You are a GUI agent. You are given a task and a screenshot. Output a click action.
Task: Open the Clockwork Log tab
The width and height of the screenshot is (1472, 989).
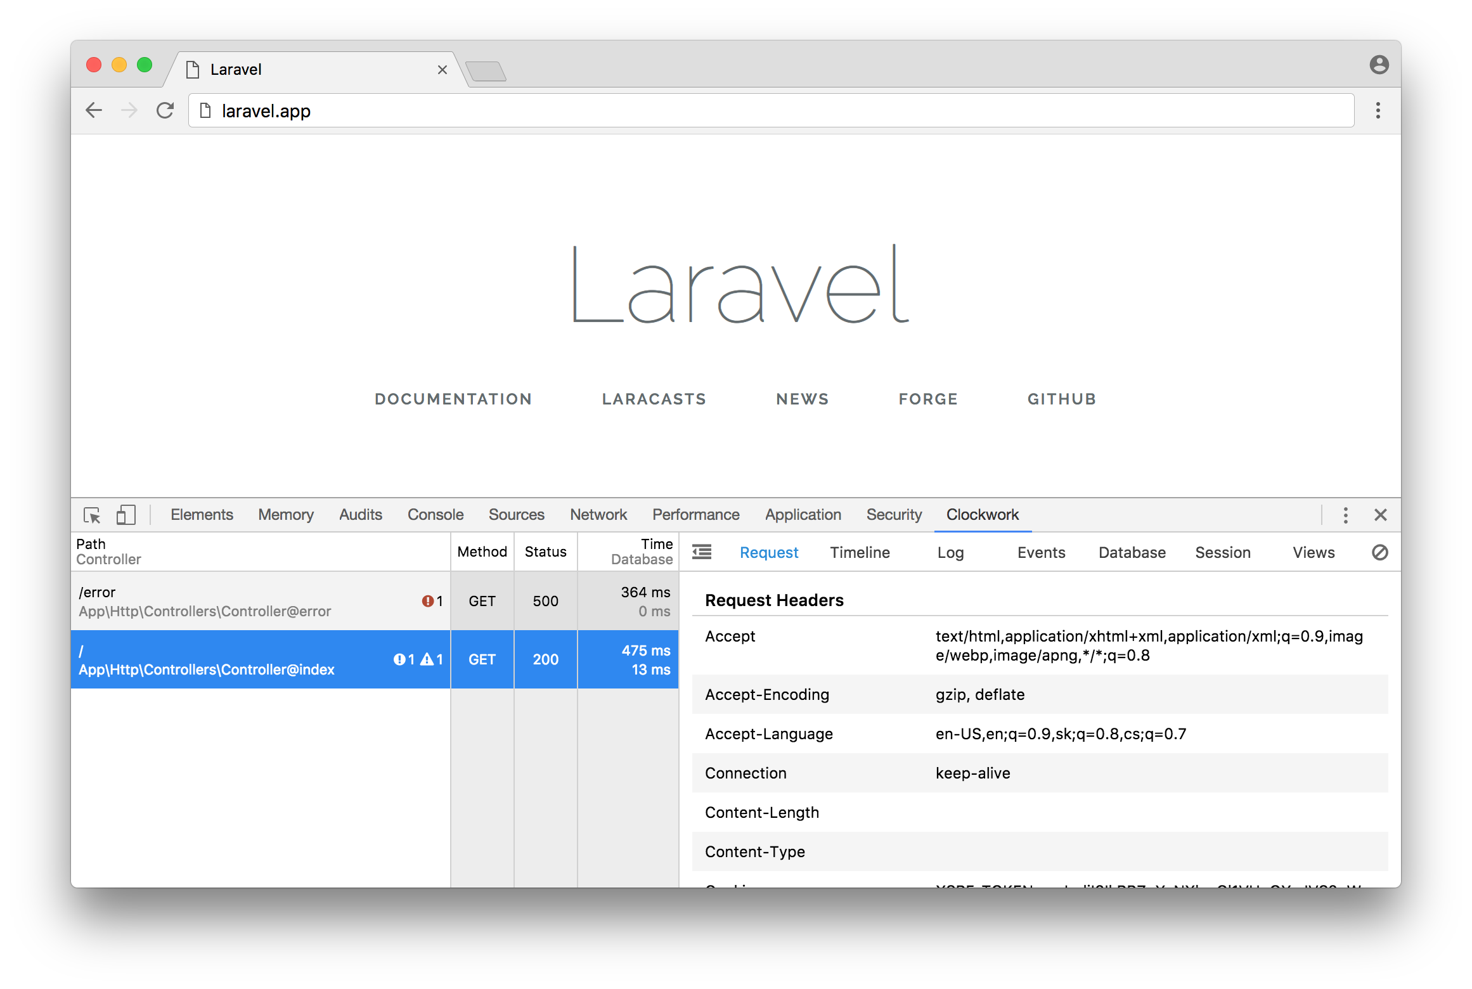pyautogui.click(x=950, y=552)
